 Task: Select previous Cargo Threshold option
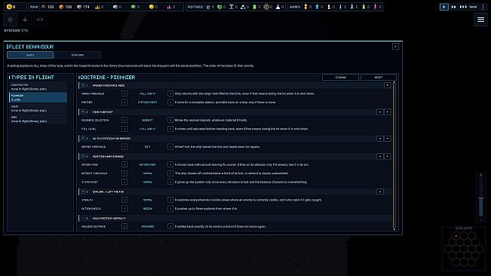[124, 94]
